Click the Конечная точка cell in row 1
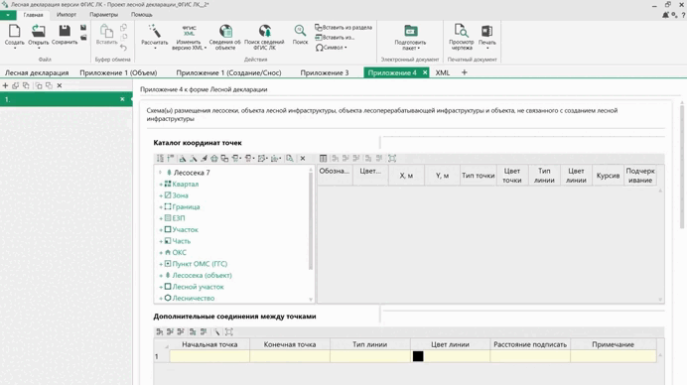This screenshot has height=385, width=687. [290, 356]
